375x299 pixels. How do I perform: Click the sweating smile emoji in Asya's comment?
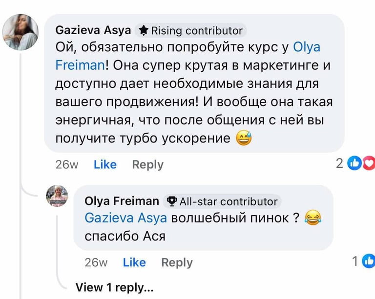[243, 139]
